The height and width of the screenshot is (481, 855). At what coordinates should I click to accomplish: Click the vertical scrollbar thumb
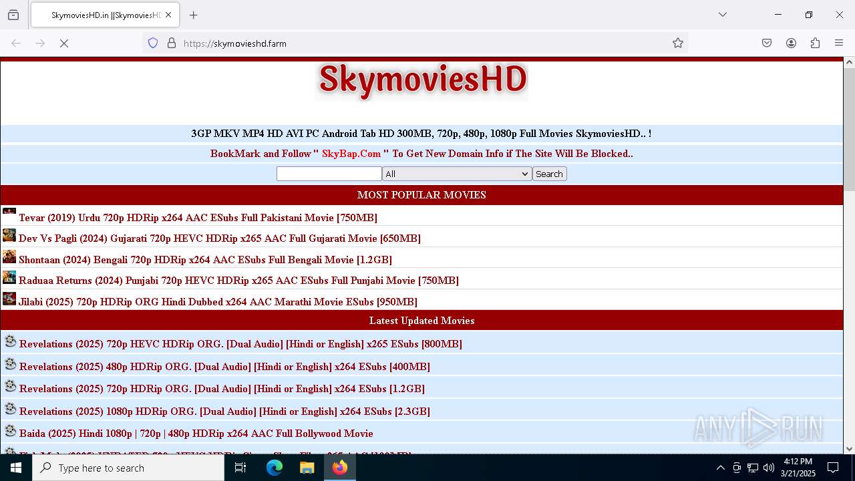pos(849,129)
